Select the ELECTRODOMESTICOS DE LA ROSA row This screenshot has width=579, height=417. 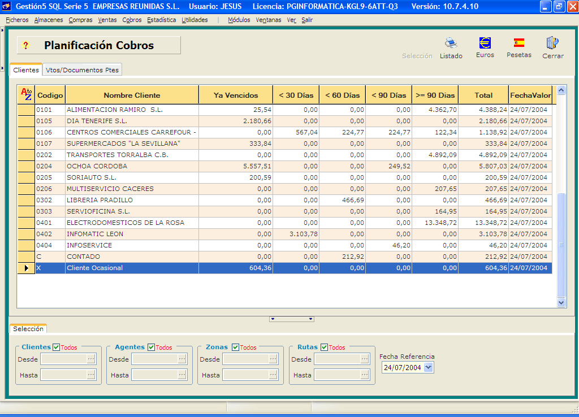click(125, 223)
